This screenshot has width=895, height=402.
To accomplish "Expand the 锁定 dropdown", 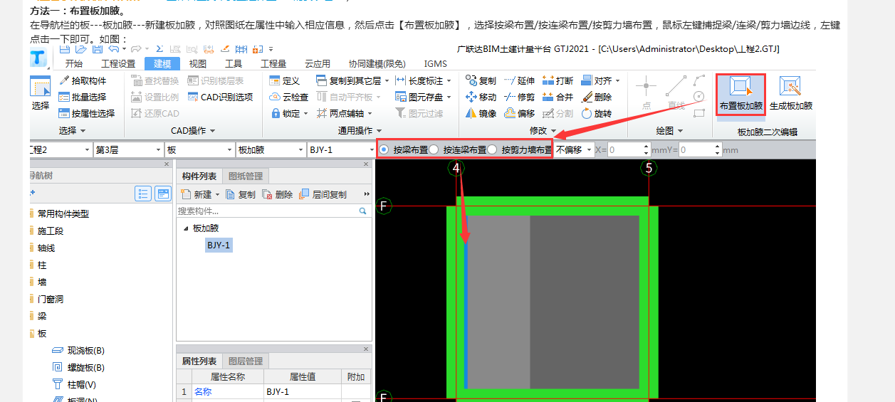I will pyautogui.click(x=306, y=114).
